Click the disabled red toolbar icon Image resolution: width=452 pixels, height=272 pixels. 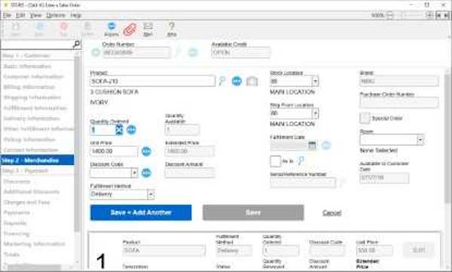coord(64,29)
